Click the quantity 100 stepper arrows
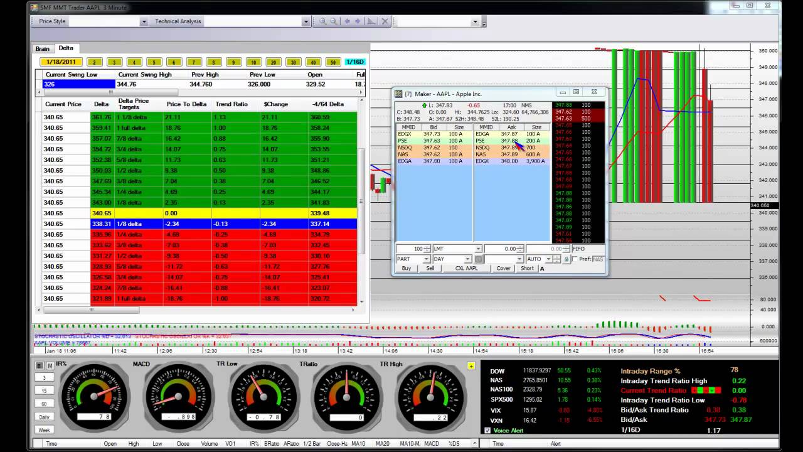 point(427,249)
